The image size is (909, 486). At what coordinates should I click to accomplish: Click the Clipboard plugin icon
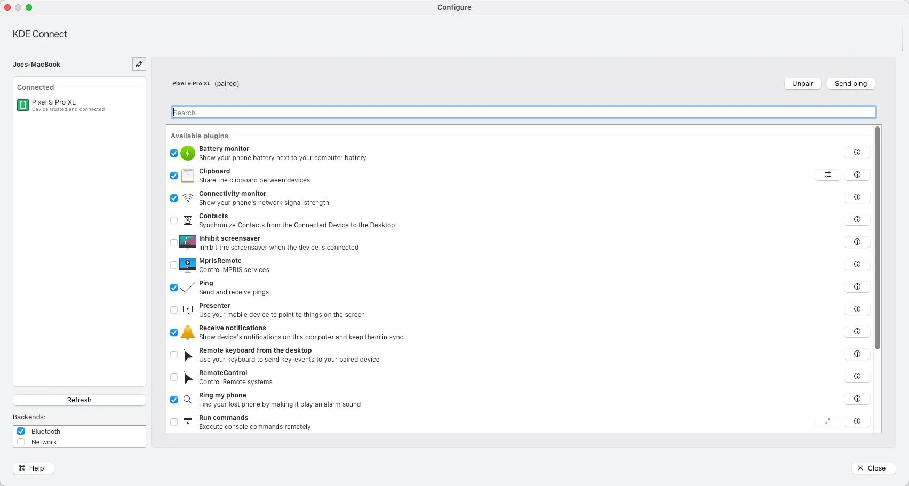point(188,176)
